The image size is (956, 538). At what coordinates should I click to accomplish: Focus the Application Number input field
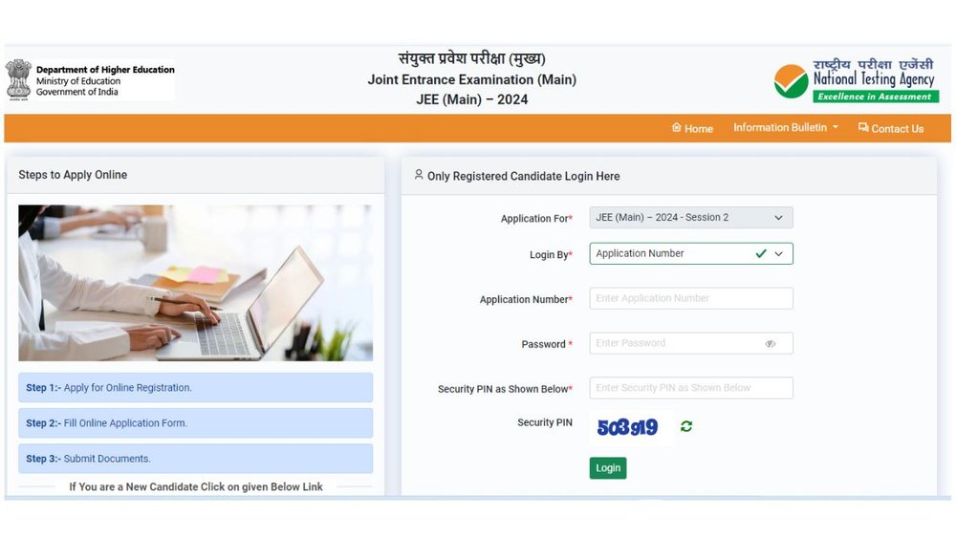pos(691,298)
